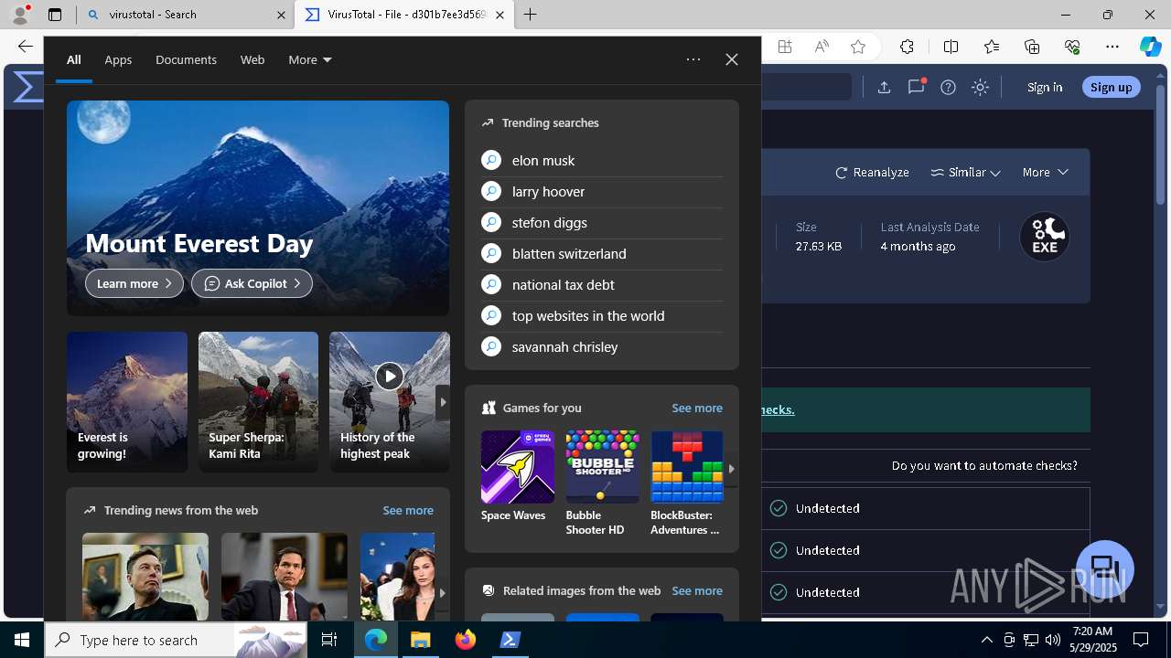Viewport: 1171px width, 658px height.
Task: Click Sign up button on VirusTotal
Action: tap(1111, 87)
